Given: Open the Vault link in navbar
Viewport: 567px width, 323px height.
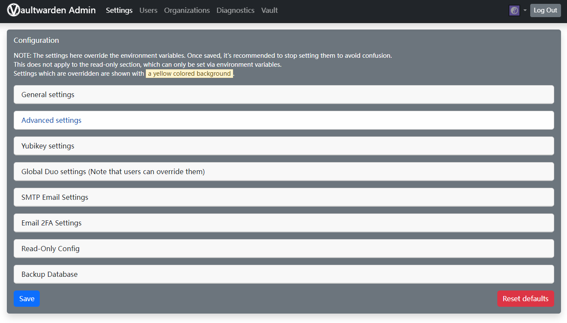Looking at the screenshot, I should coord(269,10).
